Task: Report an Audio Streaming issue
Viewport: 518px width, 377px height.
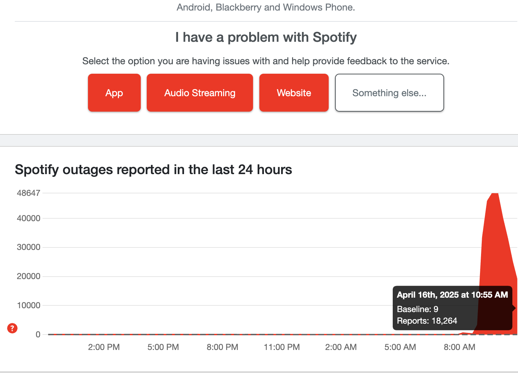Action: click(200, 93)
